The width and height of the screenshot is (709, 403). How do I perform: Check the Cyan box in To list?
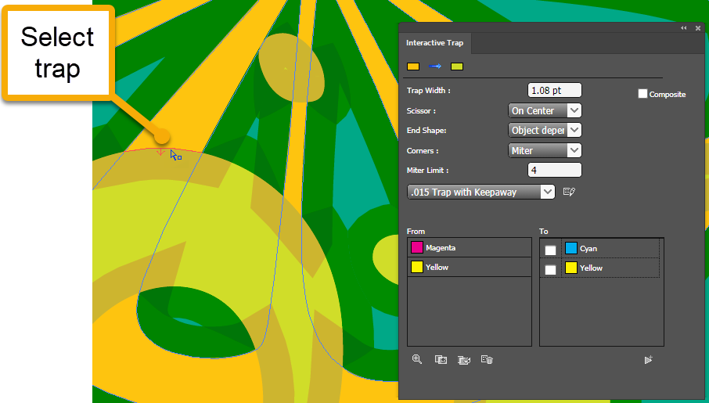[x=551, y=250]
